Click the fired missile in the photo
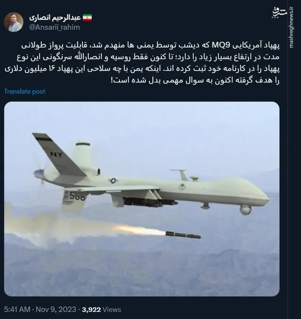Image resolution: width=301 pixels, height=319 pixels. pos(183,235)
